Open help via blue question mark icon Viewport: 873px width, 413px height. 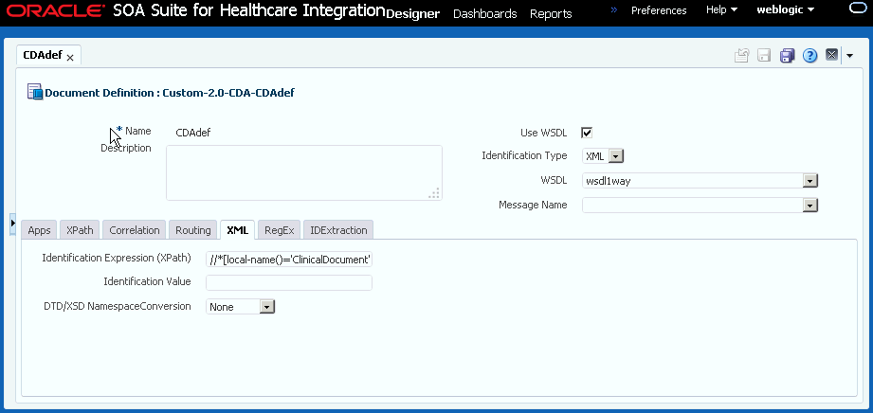point(809,55)
